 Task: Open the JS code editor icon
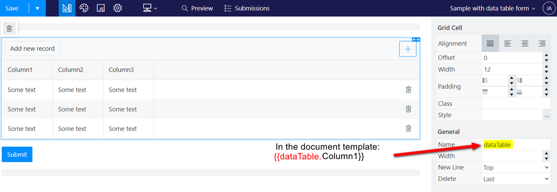tap(101, 8)
